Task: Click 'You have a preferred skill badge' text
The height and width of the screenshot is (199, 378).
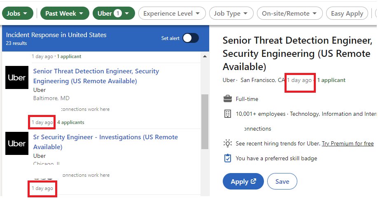Action: tap(276, 159)
